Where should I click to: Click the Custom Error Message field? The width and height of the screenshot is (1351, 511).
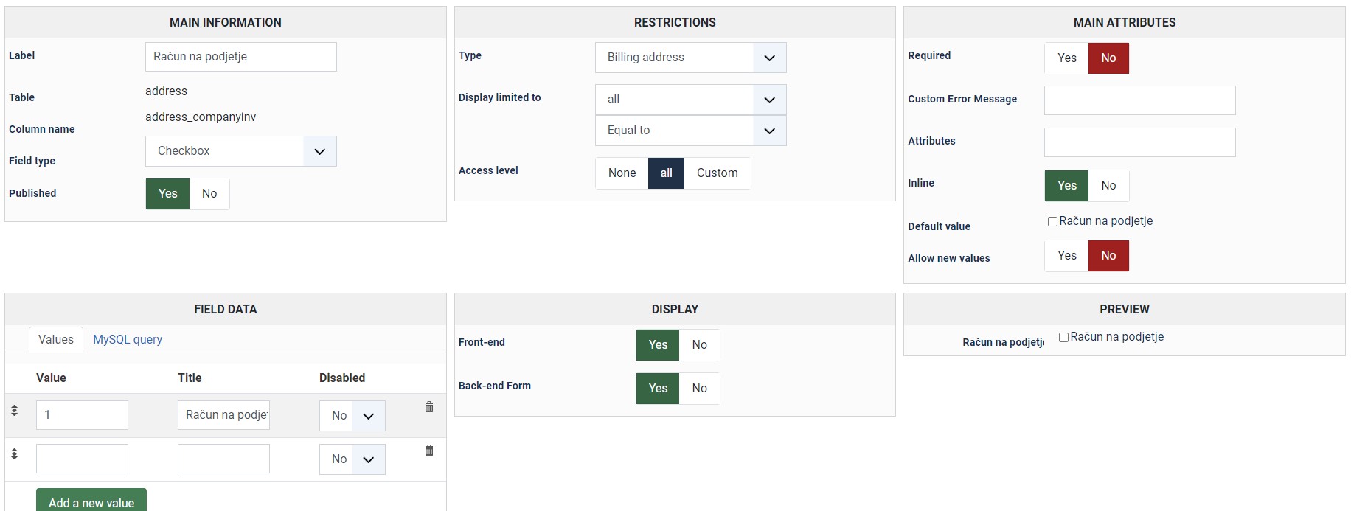[1139, 100]
